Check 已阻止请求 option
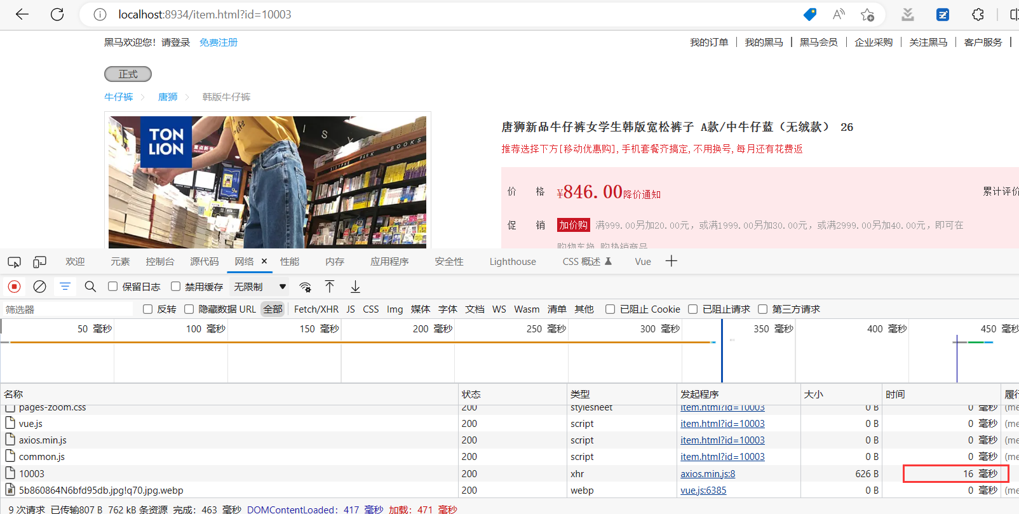The image size is (1019, 514). [692, 309]
